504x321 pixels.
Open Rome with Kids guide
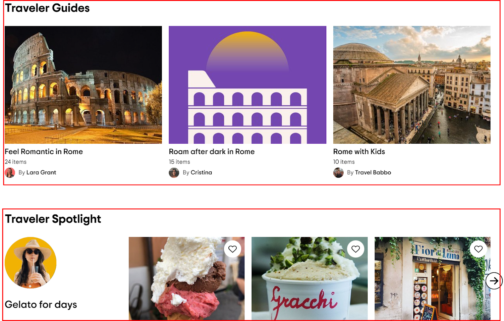(x=359, y=152)
